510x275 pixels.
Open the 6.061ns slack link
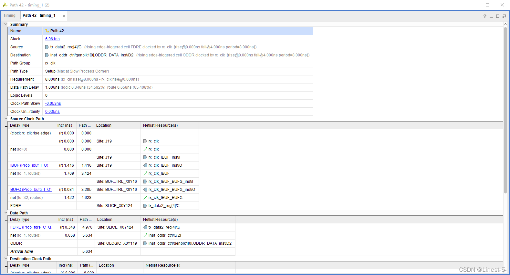point(52,39)
